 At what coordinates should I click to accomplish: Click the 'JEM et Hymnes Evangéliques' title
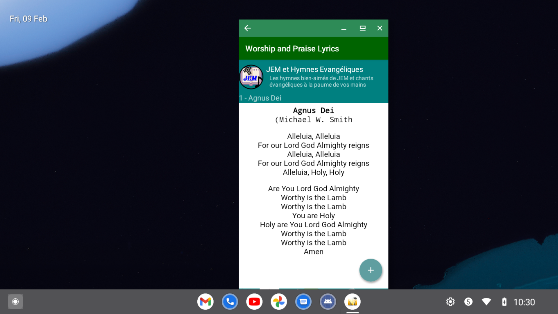[314, 69]
